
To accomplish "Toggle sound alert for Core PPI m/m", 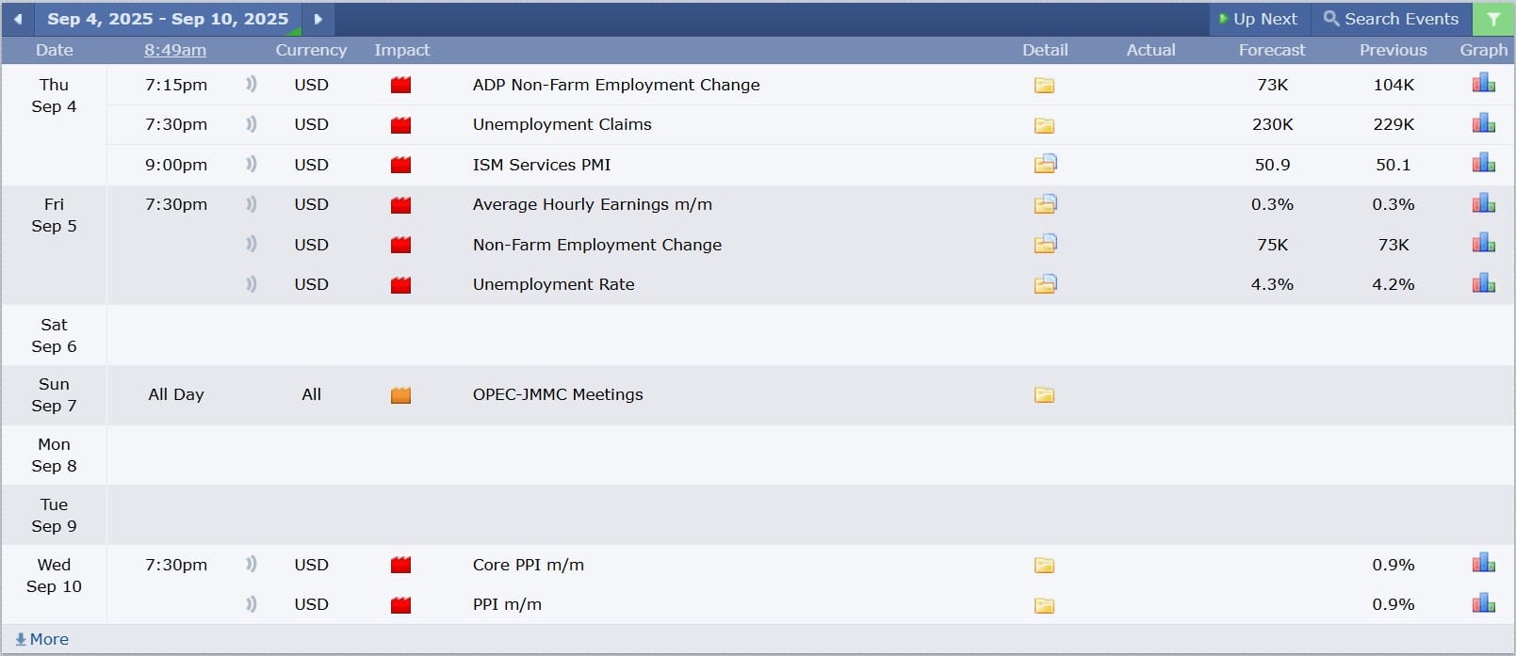I will (x=251, y=565).
